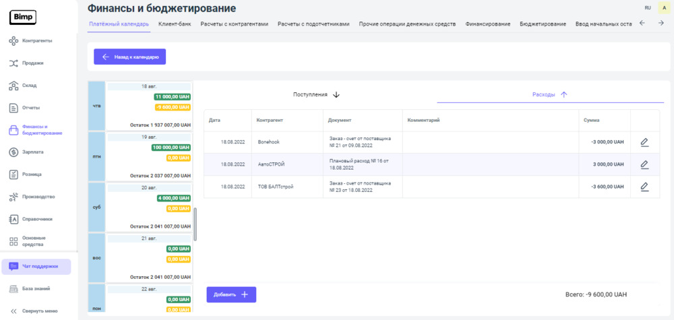Screen dimensions: 674x320
Task: Edit the Bonehook expense row
Action: pyautogui.click(x=644, y=142)
